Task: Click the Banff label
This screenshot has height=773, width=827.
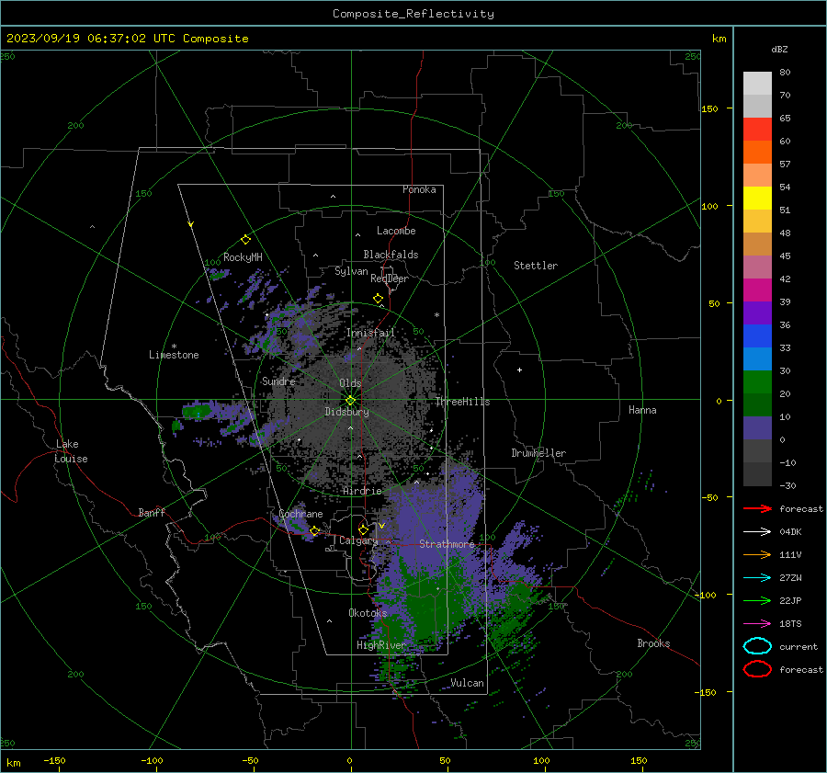Action: [x=152, y=513]
